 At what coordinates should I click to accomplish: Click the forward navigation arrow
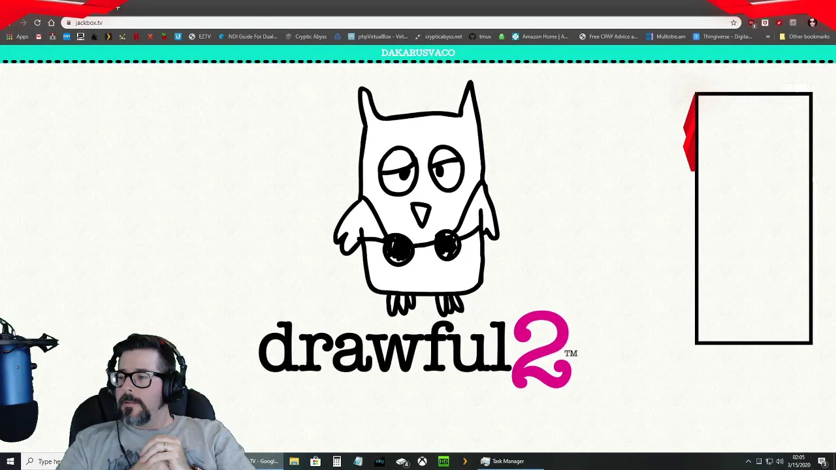pyautogui.click(x=23, y=23)
